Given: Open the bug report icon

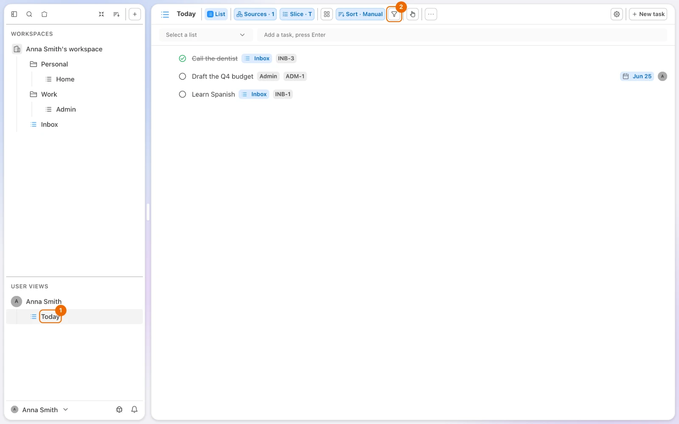Looking at the screenshot, I should click(119, 410).
